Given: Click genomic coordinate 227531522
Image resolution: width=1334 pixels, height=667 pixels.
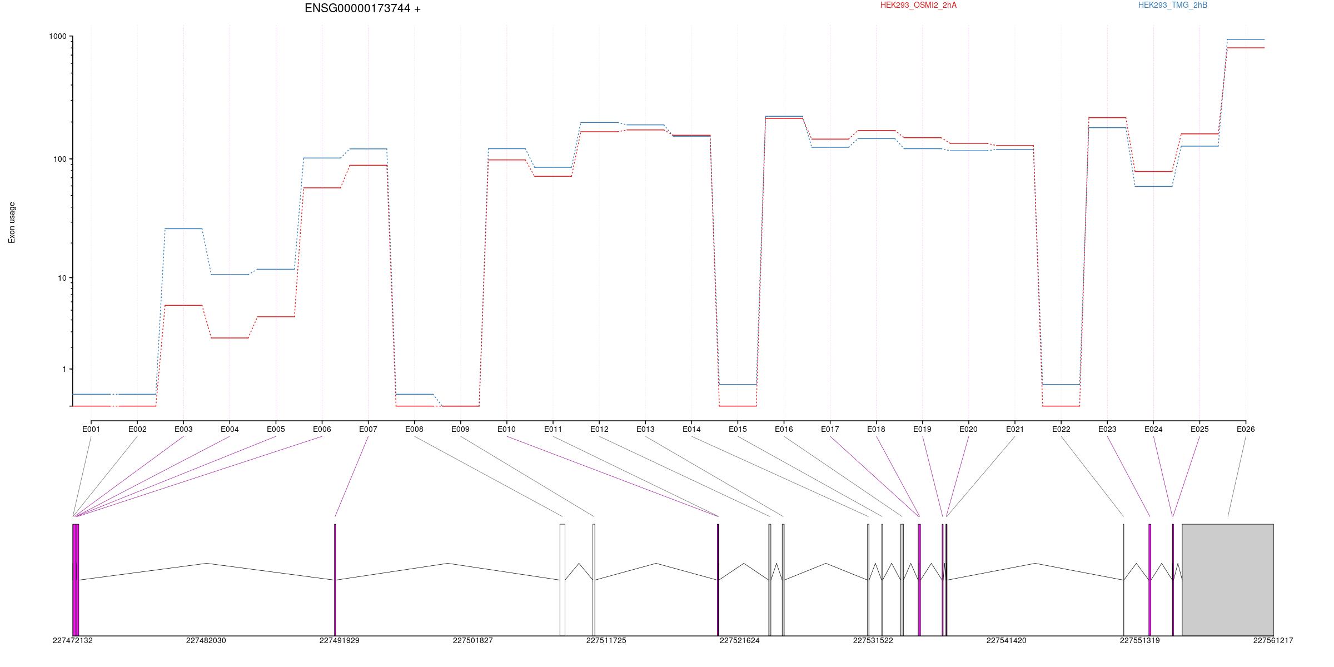Looking at the screenshot, I should [873, 641].
